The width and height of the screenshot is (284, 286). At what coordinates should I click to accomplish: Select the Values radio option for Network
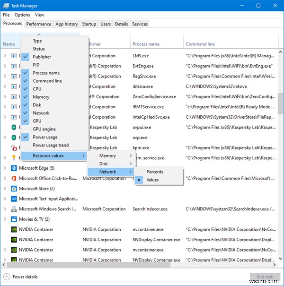[x=159, y=180]
